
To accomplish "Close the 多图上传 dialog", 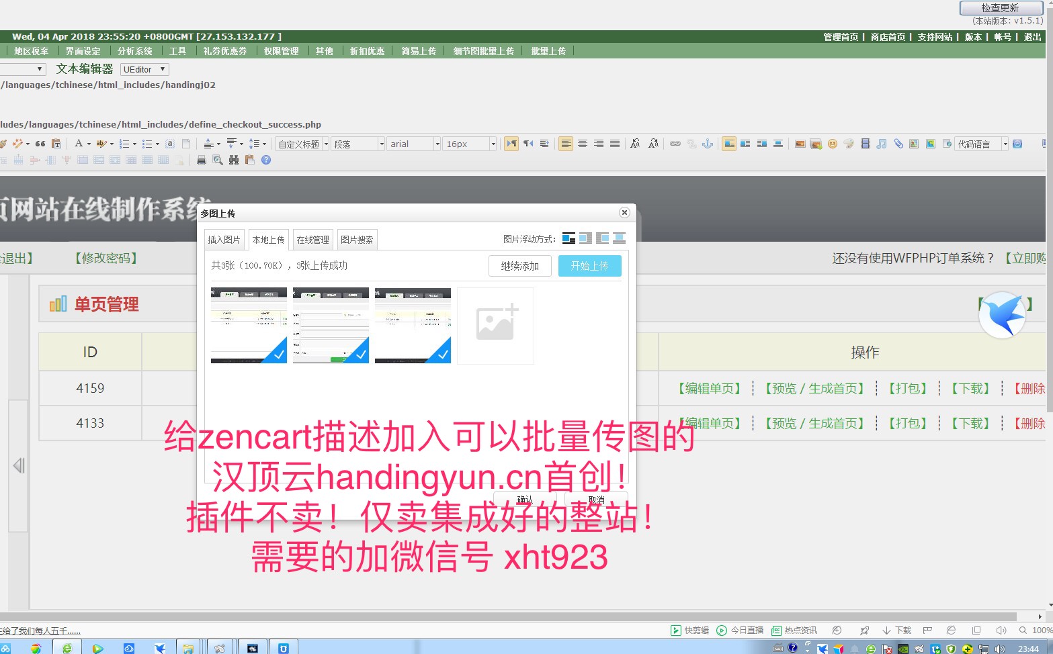I will point(624,212).
